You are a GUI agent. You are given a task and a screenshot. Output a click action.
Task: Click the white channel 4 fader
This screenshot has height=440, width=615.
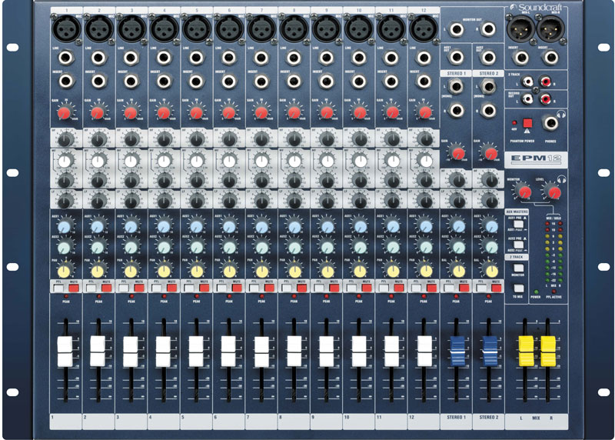click(163, 351)
